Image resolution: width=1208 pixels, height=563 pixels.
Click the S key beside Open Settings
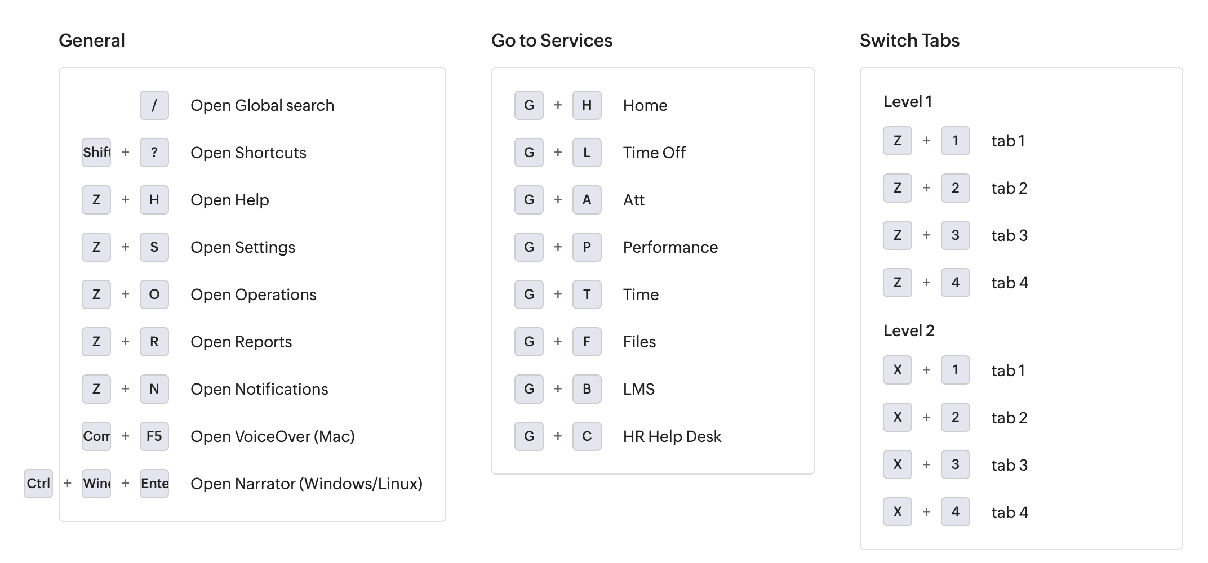tap(154, 247)
